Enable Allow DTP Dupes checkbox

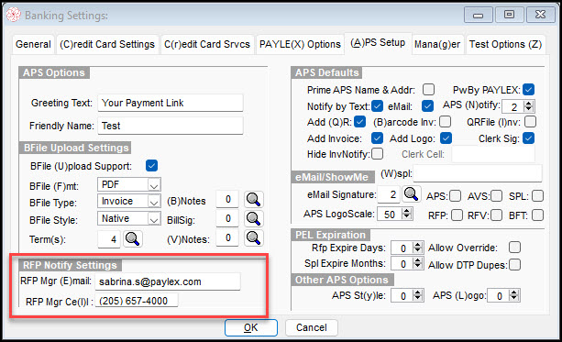(x=514, y=265)
